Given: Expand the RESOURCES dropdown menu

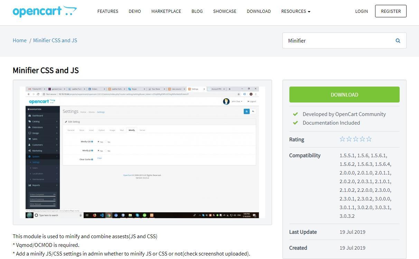Looking at the screenshot, I should coord(296,11).
